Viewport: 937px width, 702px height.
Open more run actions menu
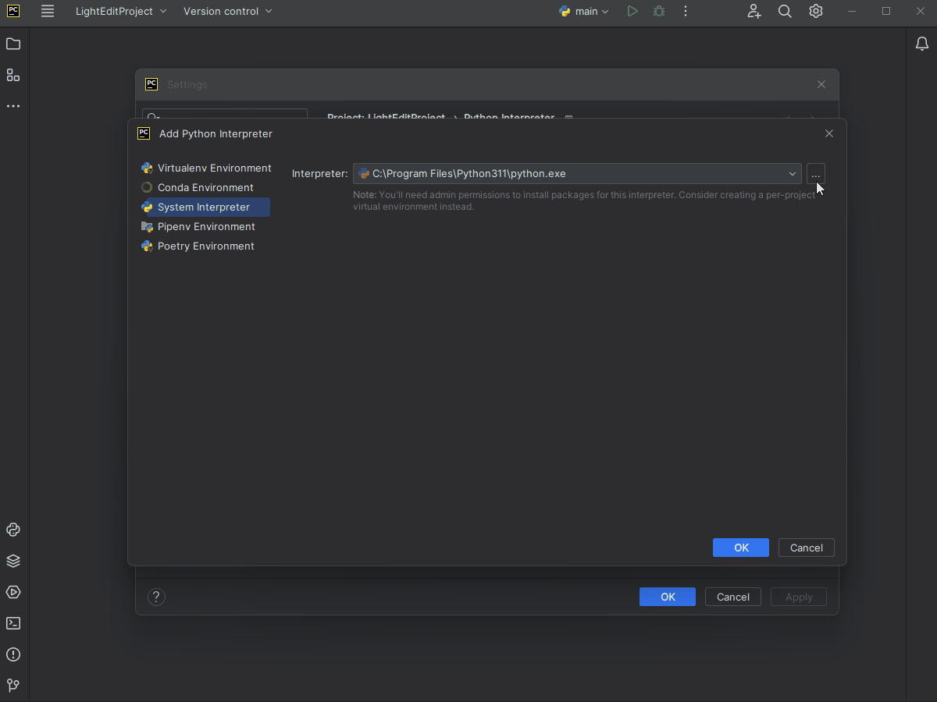(x=686, y=12)
